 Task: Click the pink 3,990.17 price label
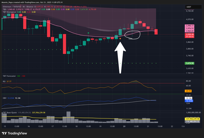click(190, 25)
